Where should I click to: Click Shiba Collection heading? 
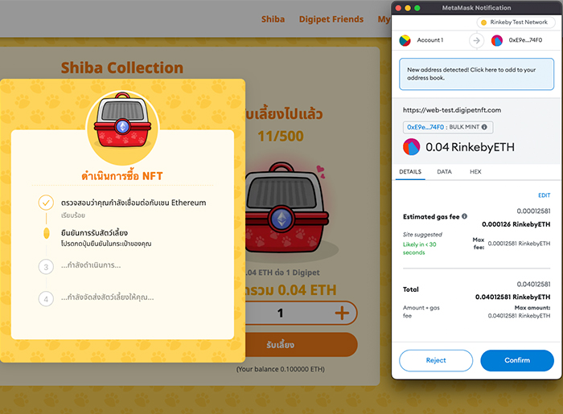point(122,68)
